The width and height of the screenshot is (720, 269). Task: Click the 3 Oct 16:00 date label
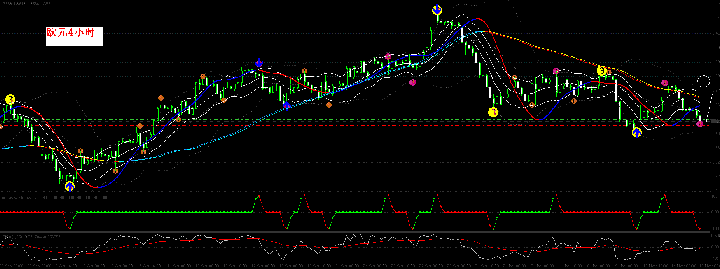(x=66, y=266)
